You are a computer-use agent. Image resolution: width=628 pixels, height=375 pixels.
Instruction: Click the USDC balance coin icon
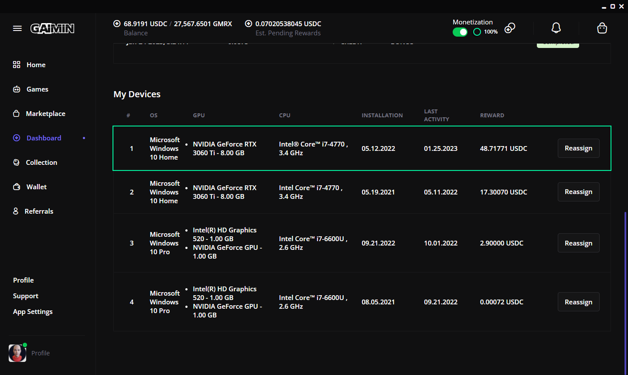[117, 24]
